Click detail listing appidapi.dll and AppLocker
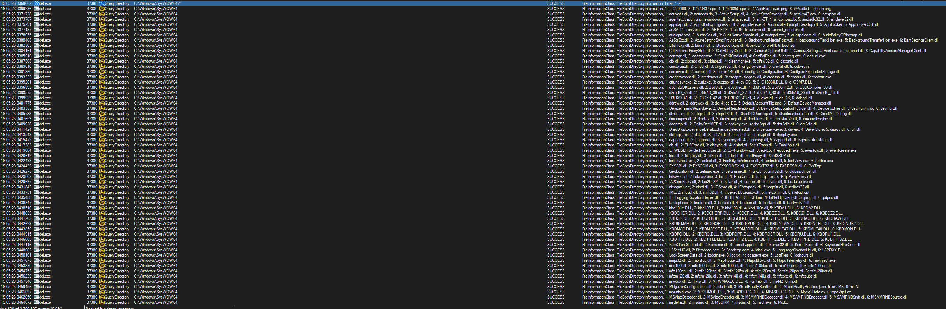 click(730, 24)
